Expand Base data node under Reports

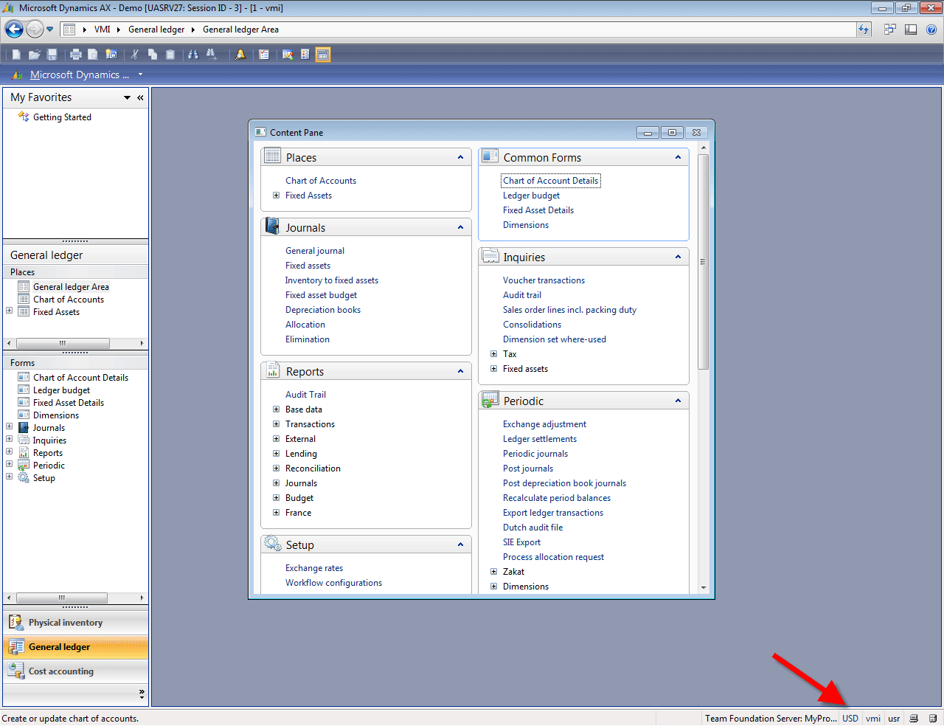(276, 409)
